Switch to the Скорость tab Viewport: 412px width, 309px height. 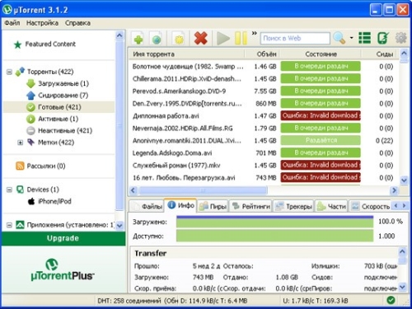pos(370,206)
